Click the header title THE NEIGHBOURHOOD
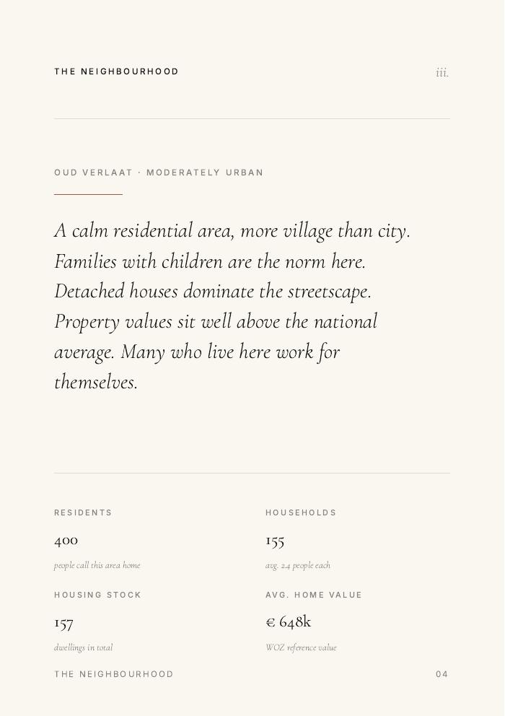505x716 pixels. [116, 71]
